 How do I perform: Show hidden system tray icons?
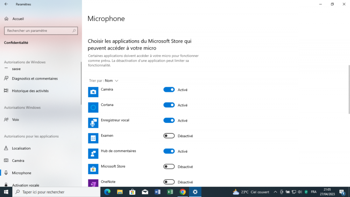pyautogui.click(x=275, y=192)
